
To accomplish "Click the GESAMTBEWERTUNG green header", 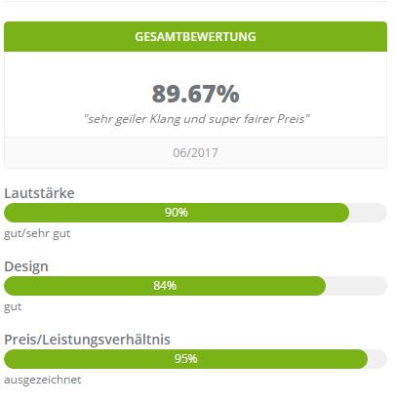I will [195, 36].
